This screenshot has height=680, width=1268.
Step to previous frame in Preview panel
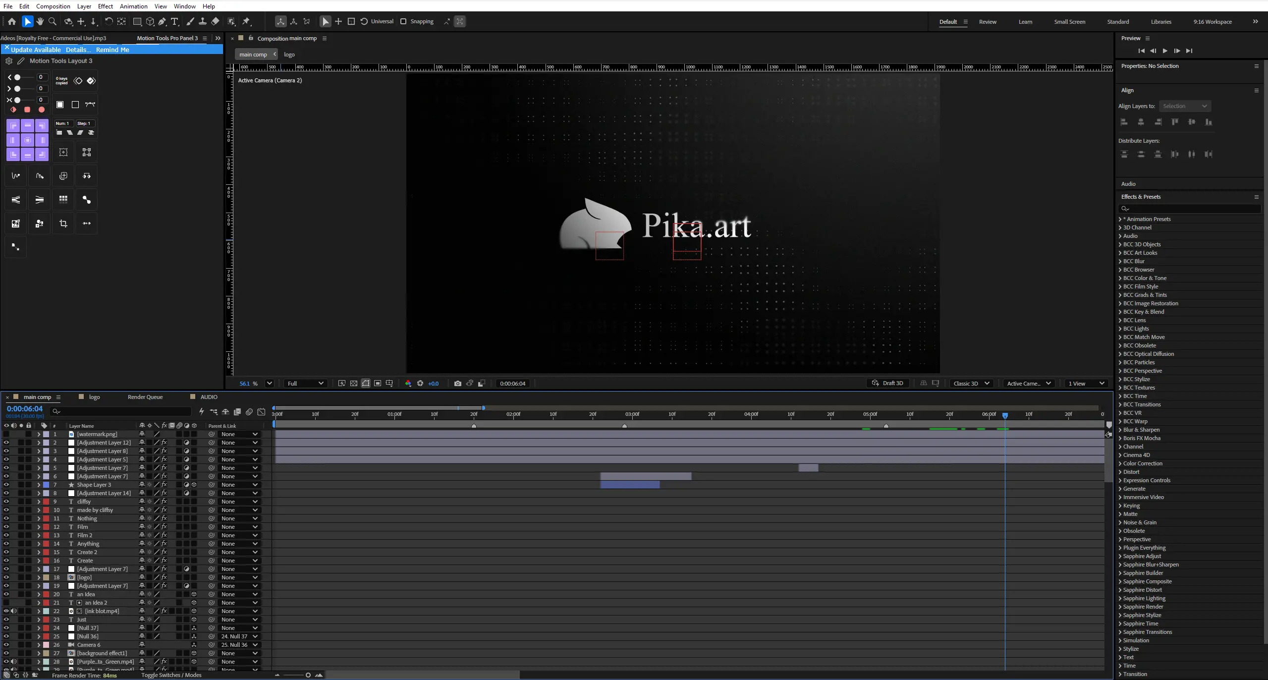click(1153, 51)
